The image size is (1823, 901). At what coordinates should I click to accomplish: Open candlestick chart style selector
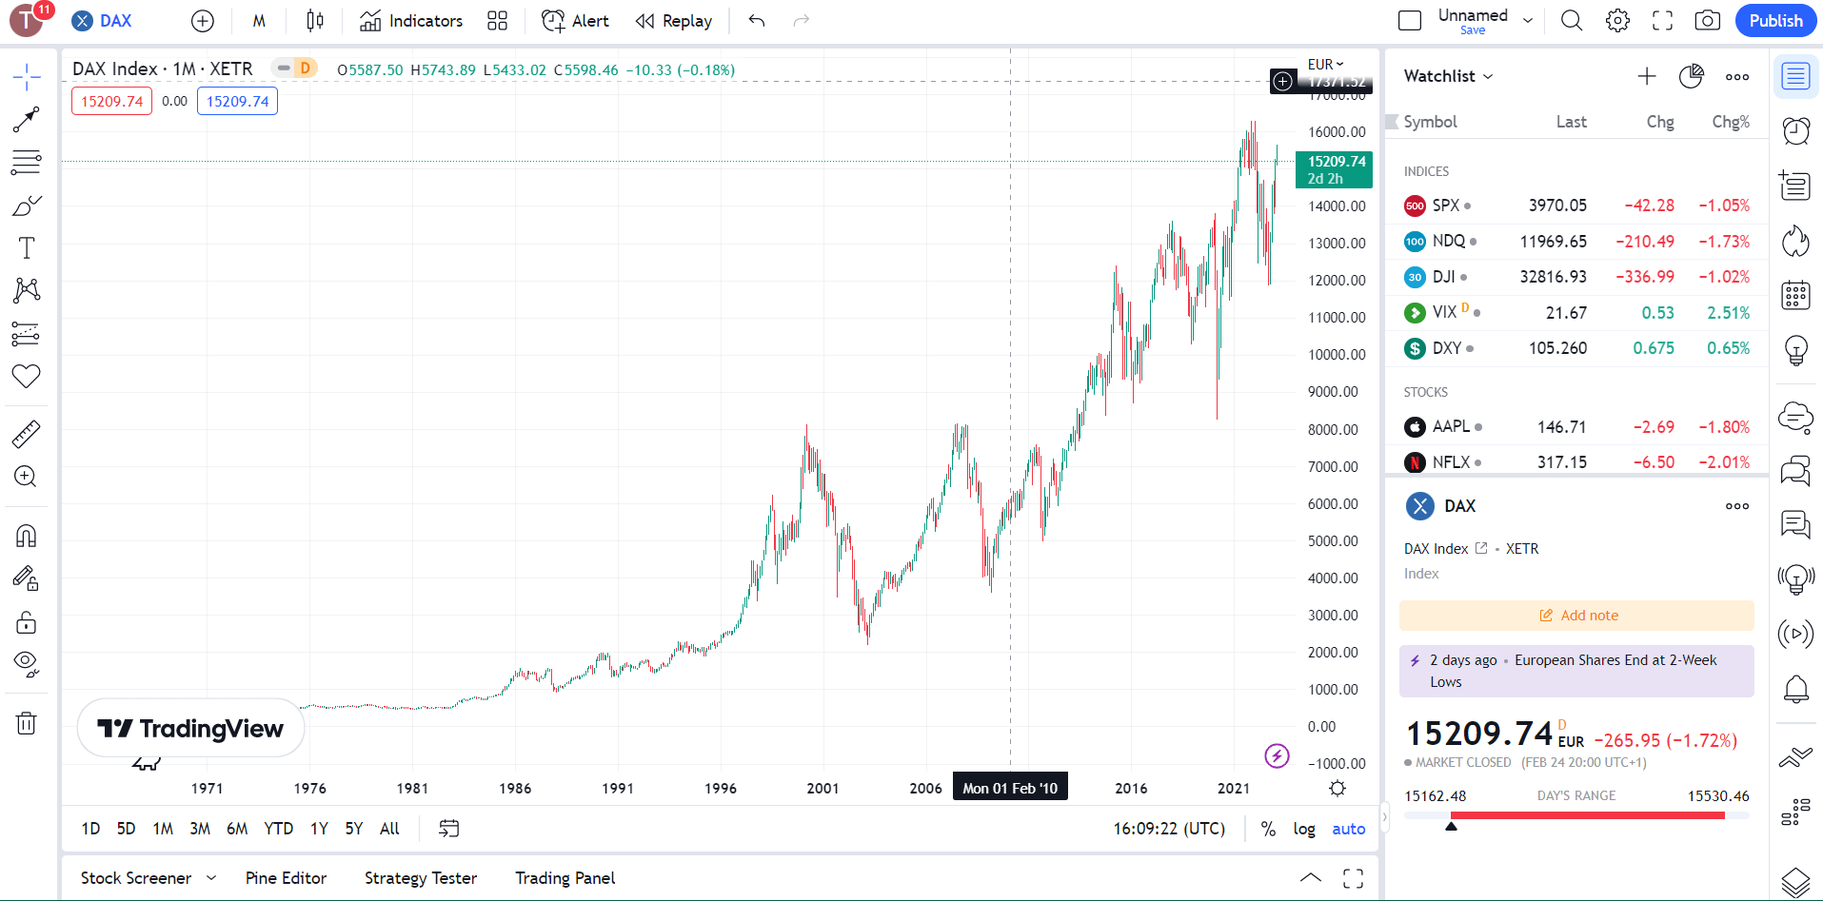315,21
